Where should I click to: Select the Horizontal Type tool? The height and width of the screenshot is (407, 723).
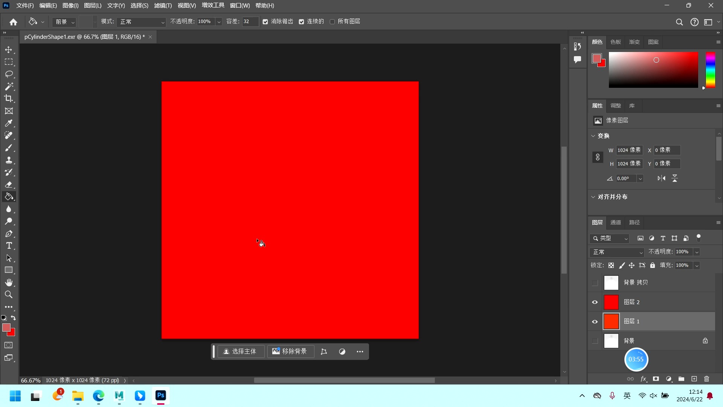(9, 246)
